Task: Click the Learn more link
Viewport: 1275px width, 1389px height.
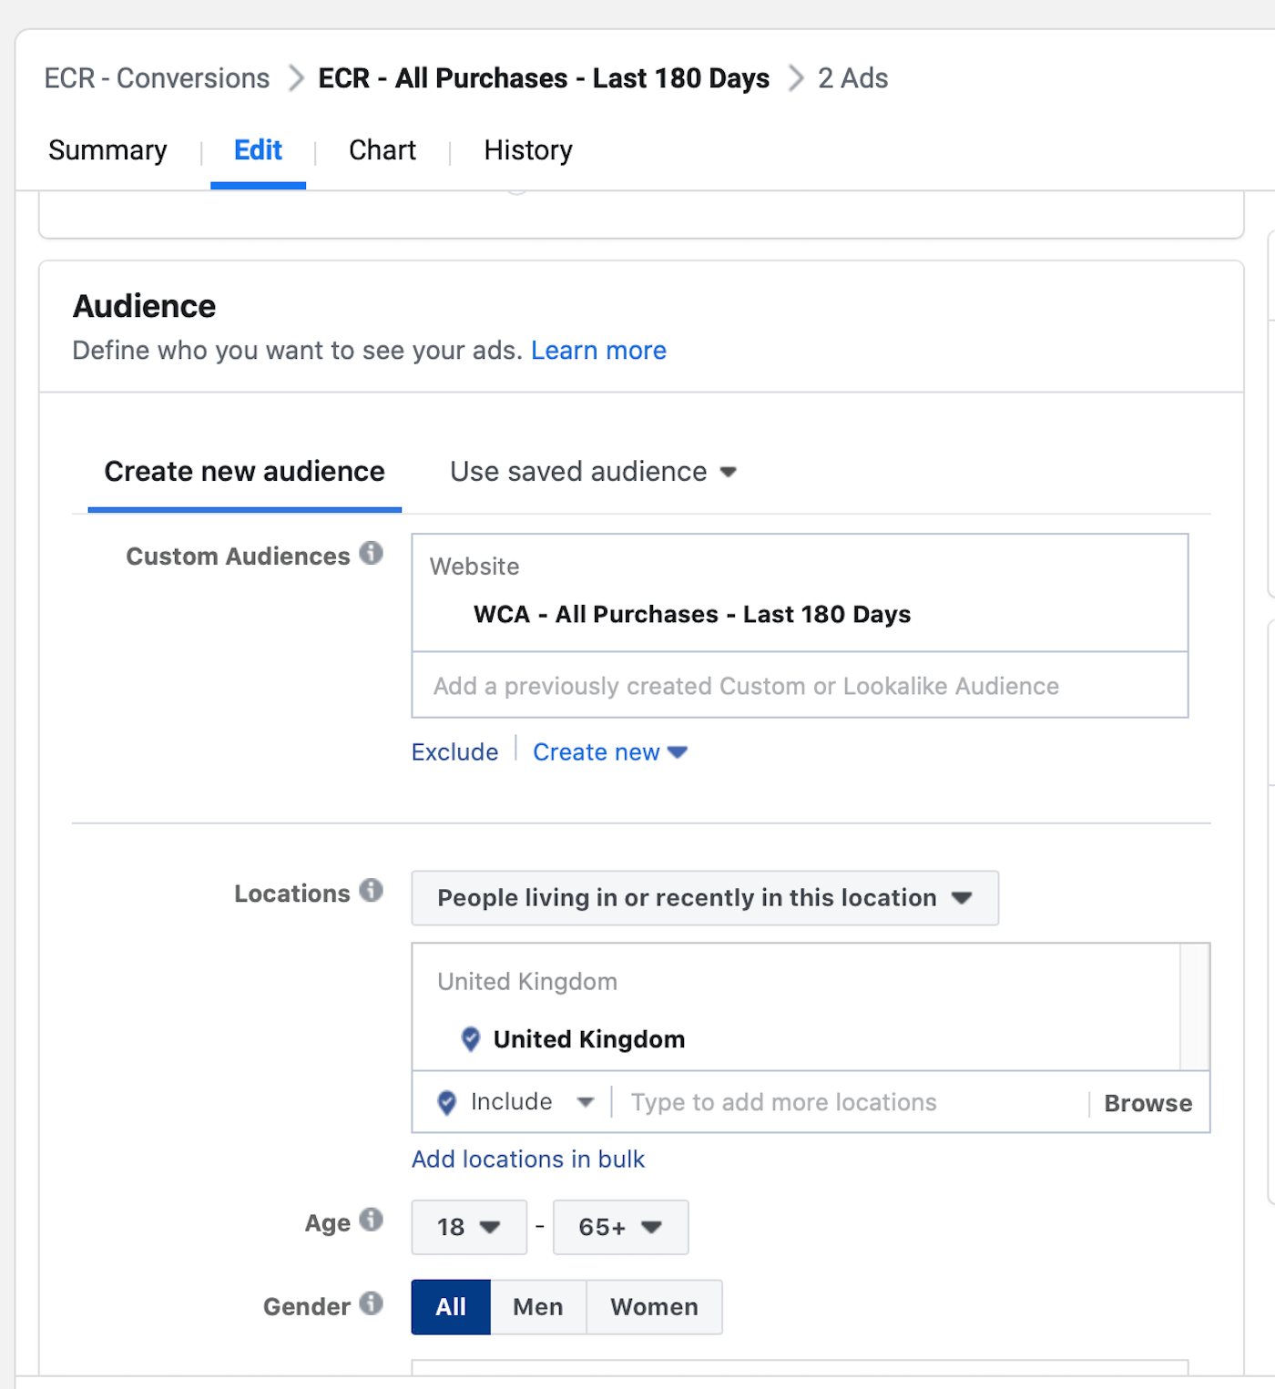Action: [x=598, y=351]
